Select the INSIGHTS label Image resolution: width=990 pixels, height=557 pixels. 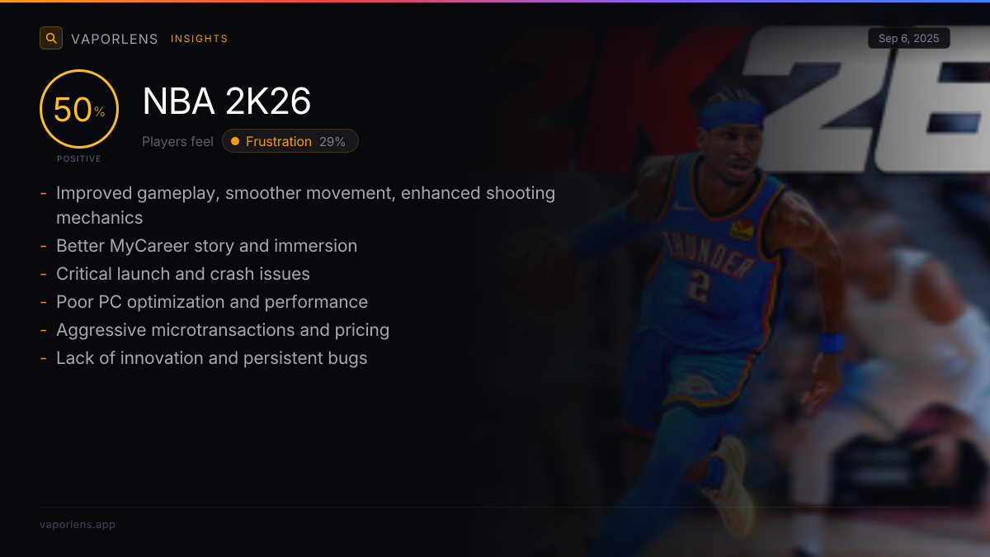(x=200, y=39)
